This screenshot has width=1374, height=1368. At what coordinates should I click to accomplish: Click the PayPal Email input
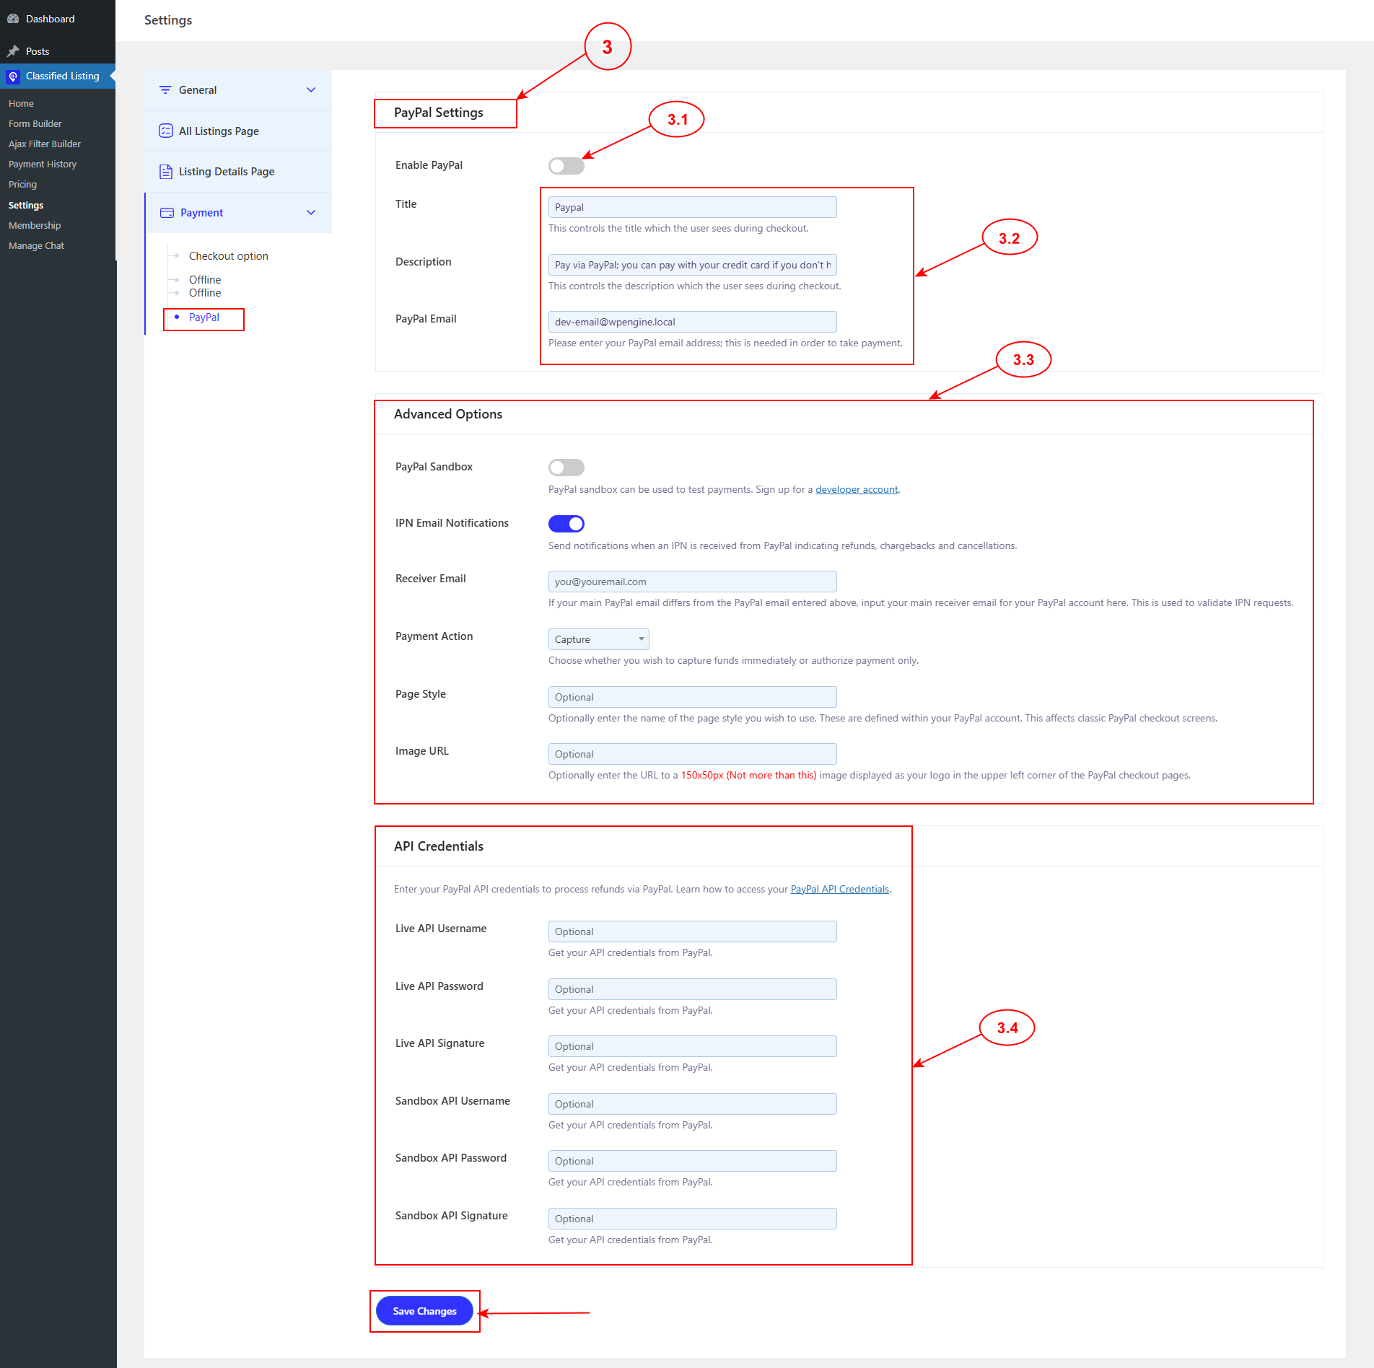click(692, 322)
